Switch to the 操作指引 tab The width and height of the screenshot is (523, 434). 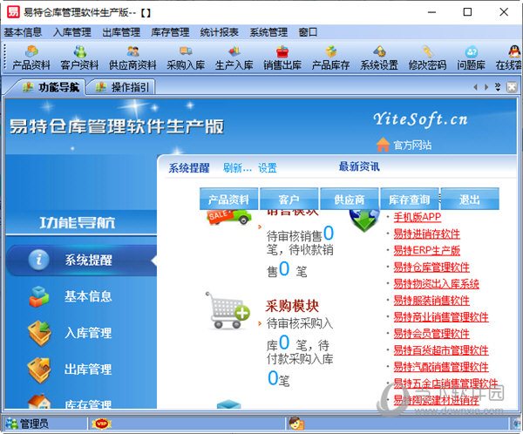[122, 87]
